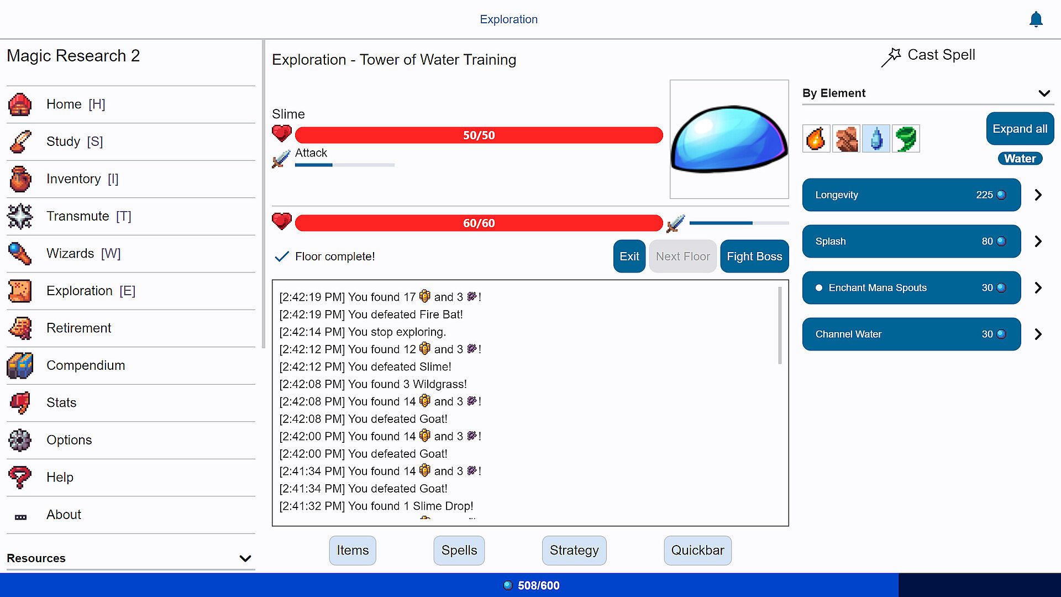Expand Splash spell details arrow
Image resolution: width=1061 pixels, height=597 pixels.
point(1038,241)
